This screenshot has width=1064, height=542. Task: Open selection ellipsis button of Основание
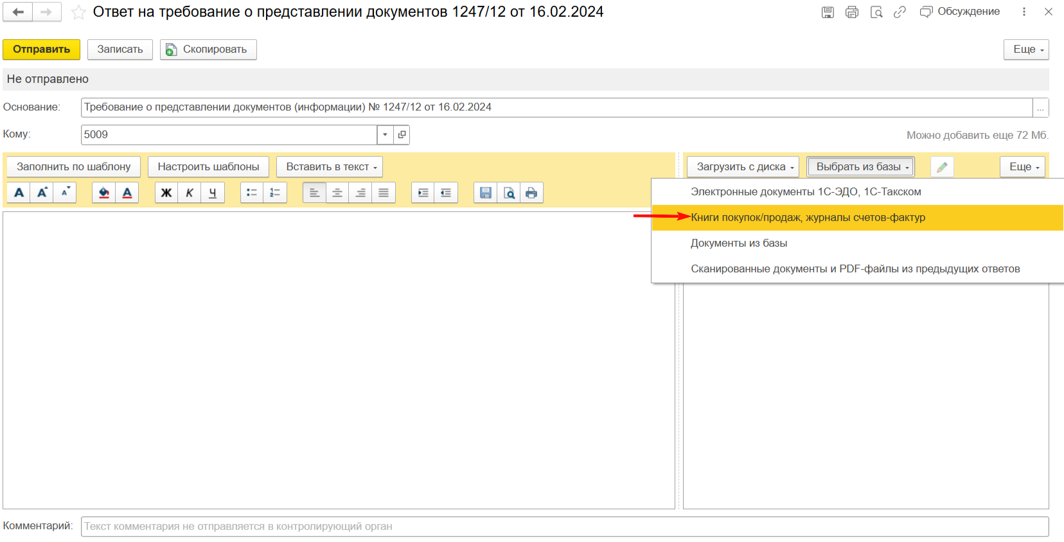coord(1040,107)
